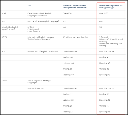Select 'Minimum Competence for Undergraduate Admission' header

[x=75, y=7]
